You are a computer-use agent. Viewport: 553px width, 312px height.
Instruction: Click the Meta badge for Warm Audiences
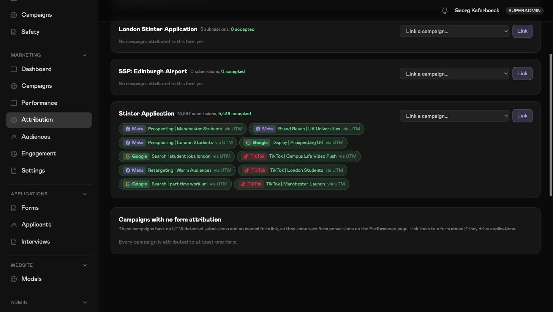(134, 170)
